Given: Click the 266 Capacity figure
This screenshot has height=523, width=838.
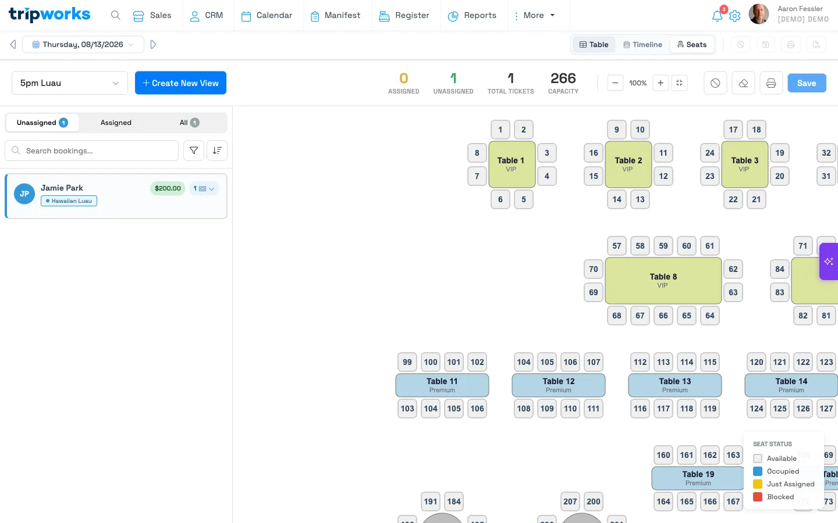Looking at the screenshot, I should pyautogui.click(x=563, y=83).
